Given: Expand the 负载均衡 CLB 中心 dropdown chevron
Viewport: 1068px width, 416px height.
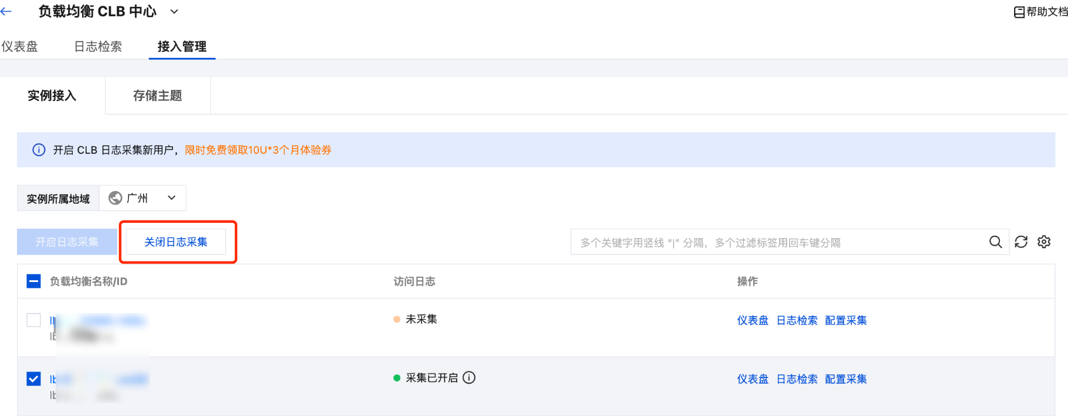Looking at the screenshot, I should click(174, 12).
